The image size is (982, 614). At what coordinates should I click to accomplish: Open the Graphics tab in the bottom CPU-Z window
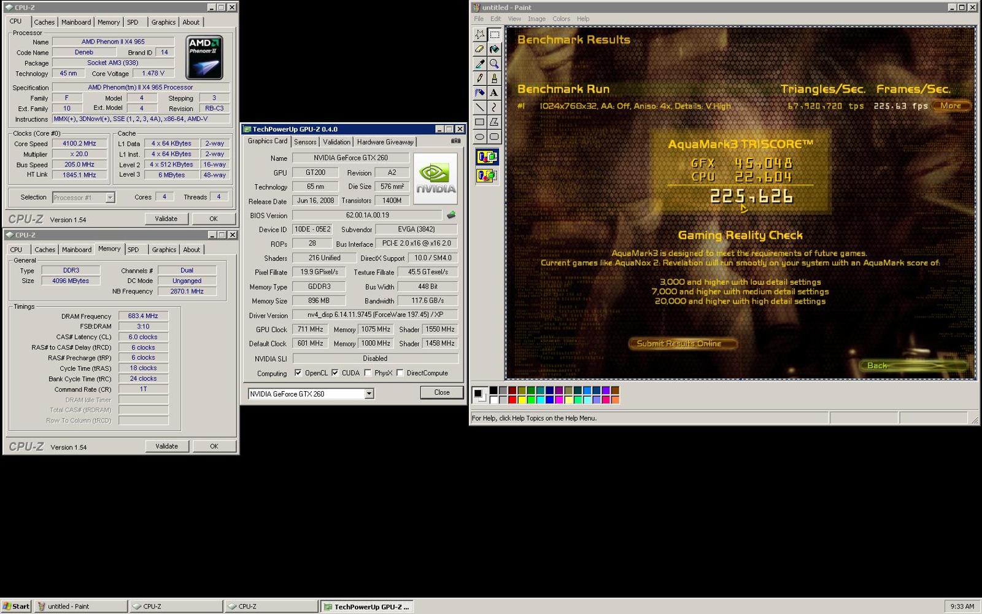click(x=164, y=250)
